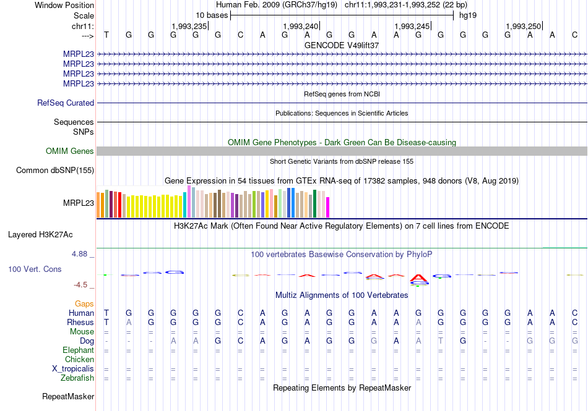Open the '100 vertebrates Basewise Conservation by PhyloP' title
588x411 pixels.
(342, 255)
